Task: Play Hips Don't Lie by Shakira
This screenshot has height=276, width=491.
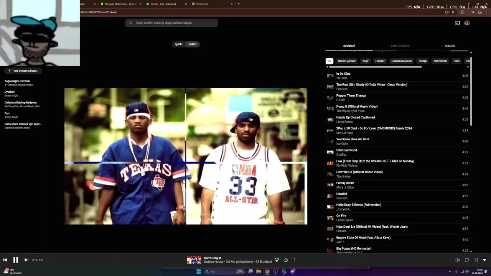Action: pyautogui.click(x=397, y=229)
